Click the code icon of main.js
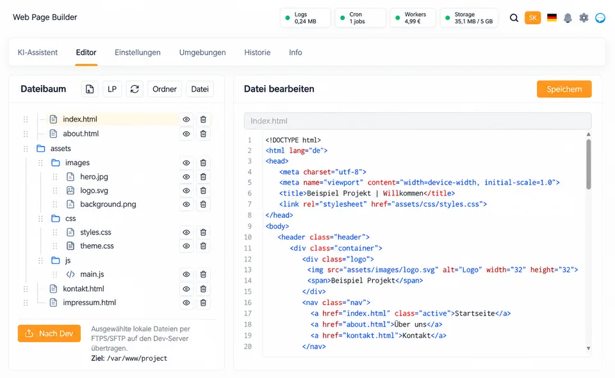The height and width of the screenshot is (378, 615). click(x=70, y=274)
